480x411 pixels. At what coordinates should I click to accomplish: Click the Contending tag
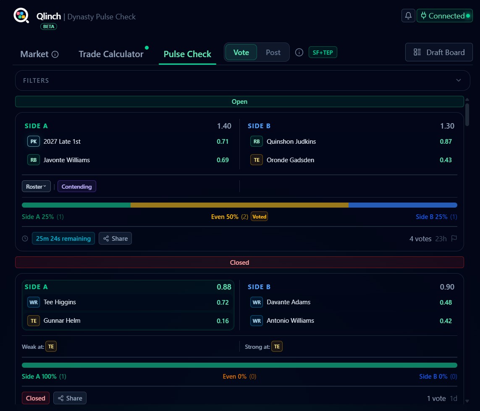76,187
